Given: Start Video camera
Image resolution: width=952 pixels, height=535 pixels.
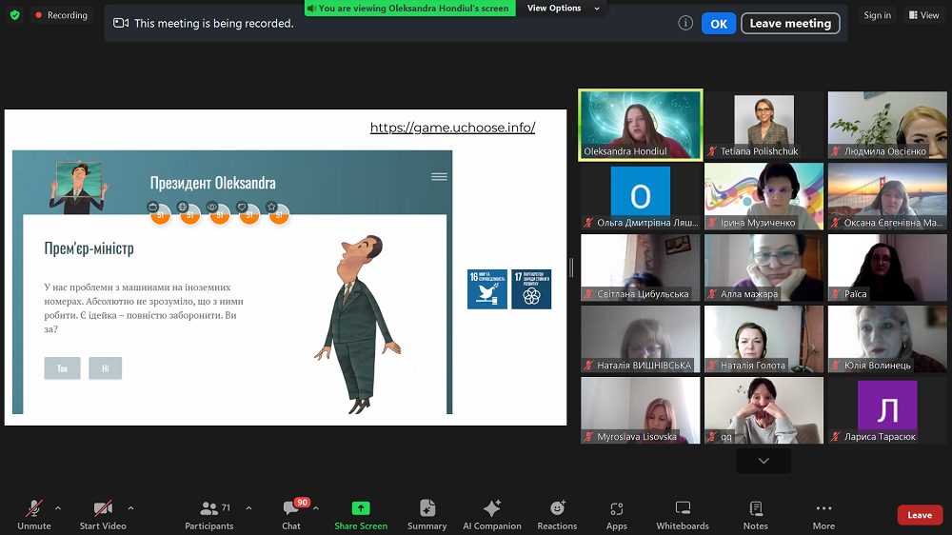Looking at the screenshot, I should tap(103, 514).
